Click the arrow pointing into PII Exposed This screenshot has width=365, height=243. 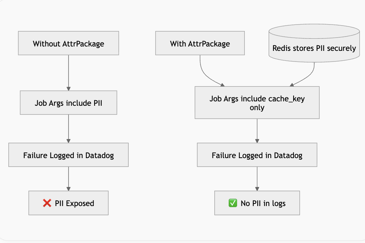(69, 179)
